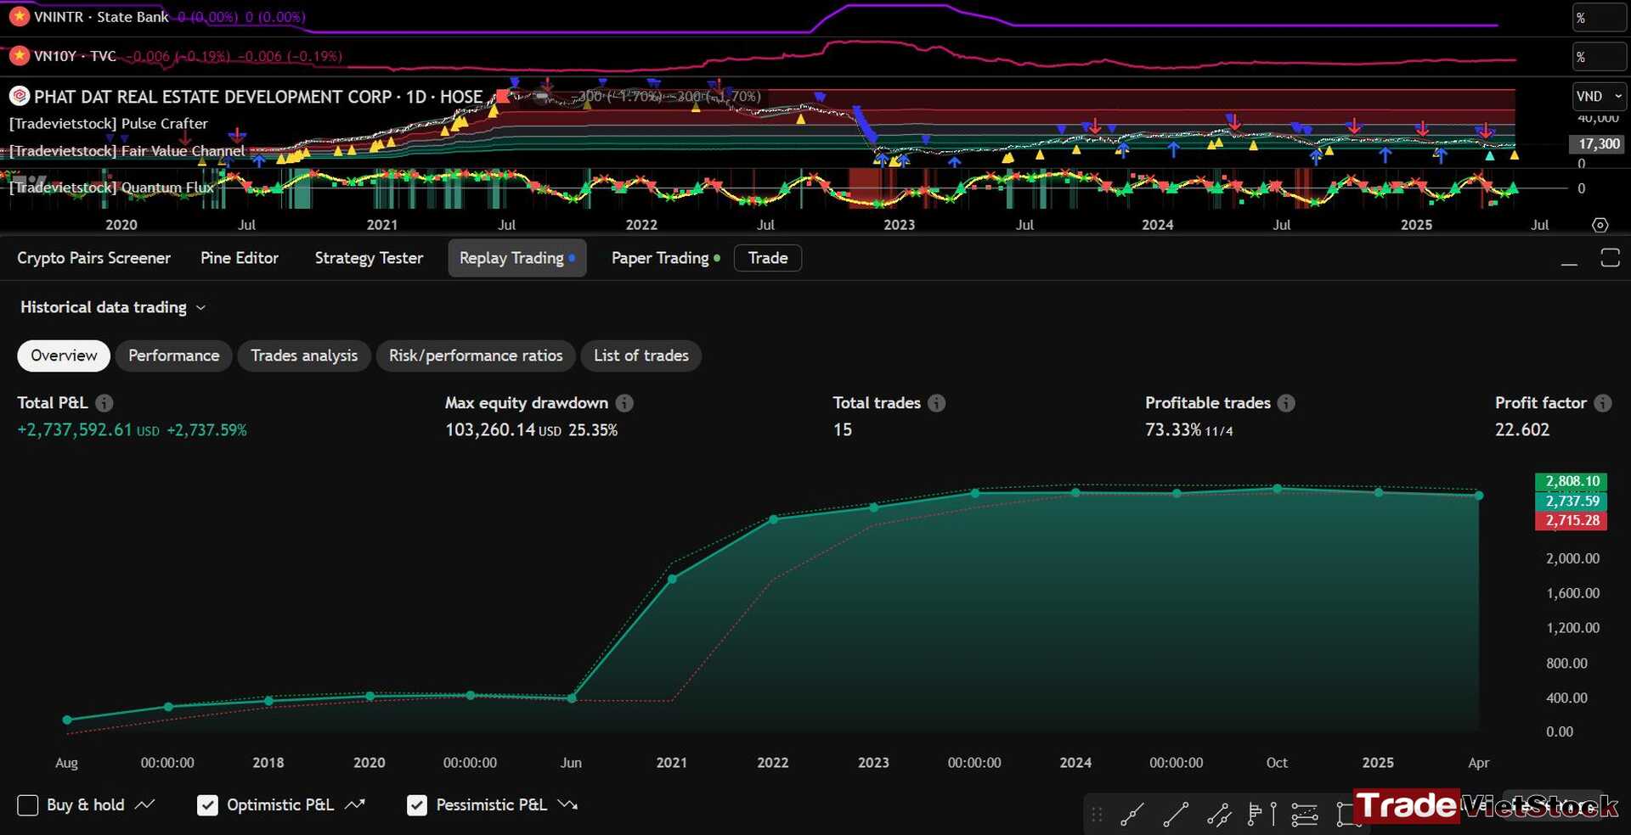Image resolution: width=1631 pixels, height=835 pixels.
Task: Open the VND currency dropdown
Action: click(x=1600, y=96)
